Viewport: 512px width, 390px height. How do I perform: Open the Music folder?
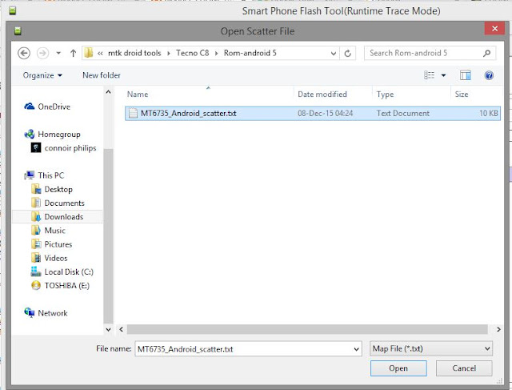55,231
